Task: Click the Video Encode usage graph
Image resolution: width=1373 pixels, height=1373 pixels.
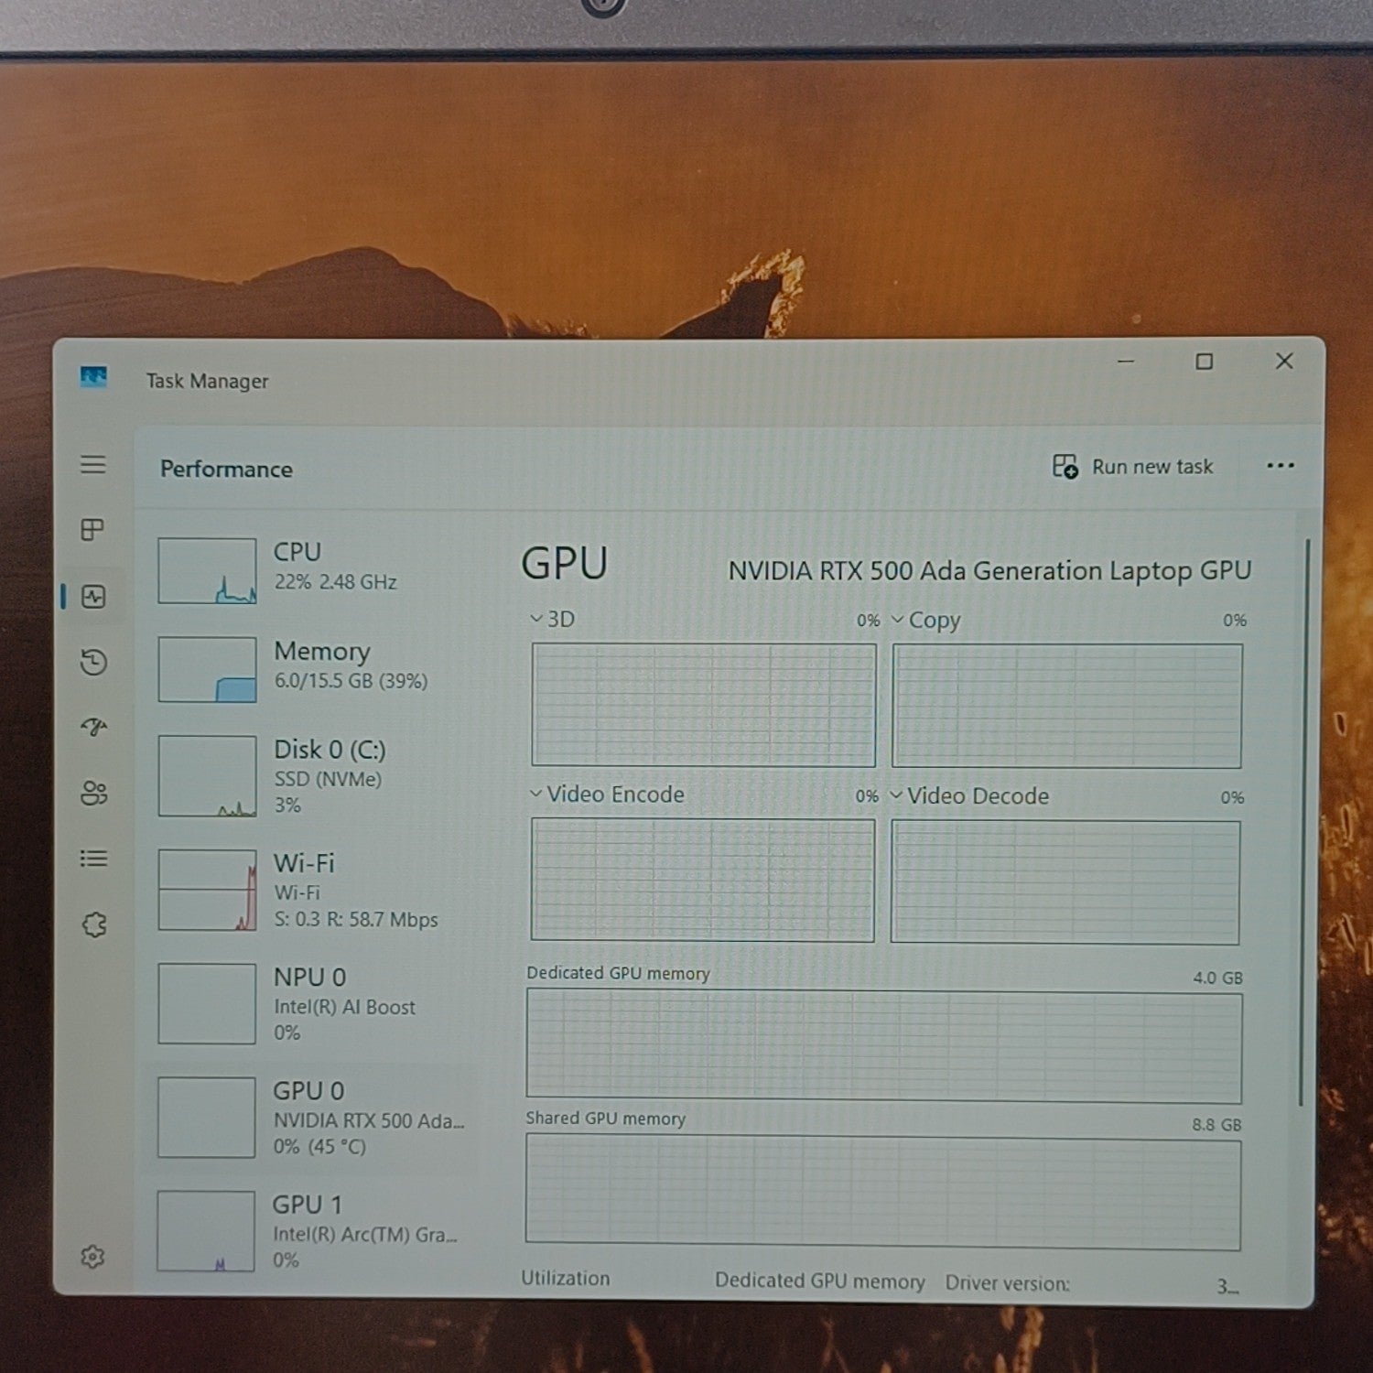Action: (x=703, y=880)
